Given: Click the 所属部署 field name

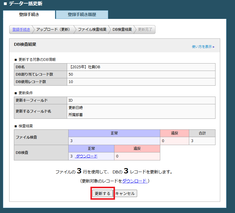Looking at the screenshot, I should tap(76, 115).
